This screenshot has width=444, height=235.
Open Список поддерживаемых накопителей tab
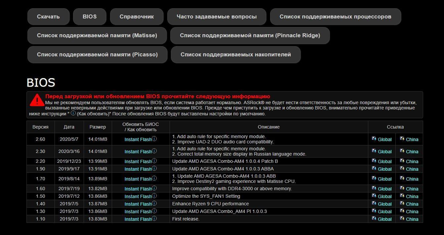[236, 54]
